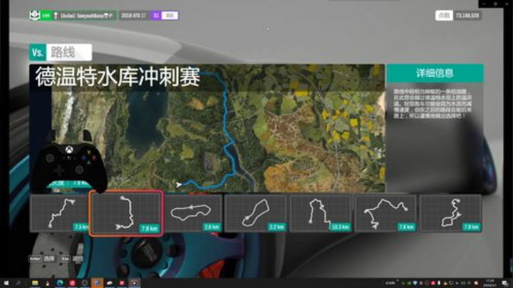The image size is (513, 288).
Task: Choose the 2.2 km loop route thumbnail
Action: pos(256,213)
